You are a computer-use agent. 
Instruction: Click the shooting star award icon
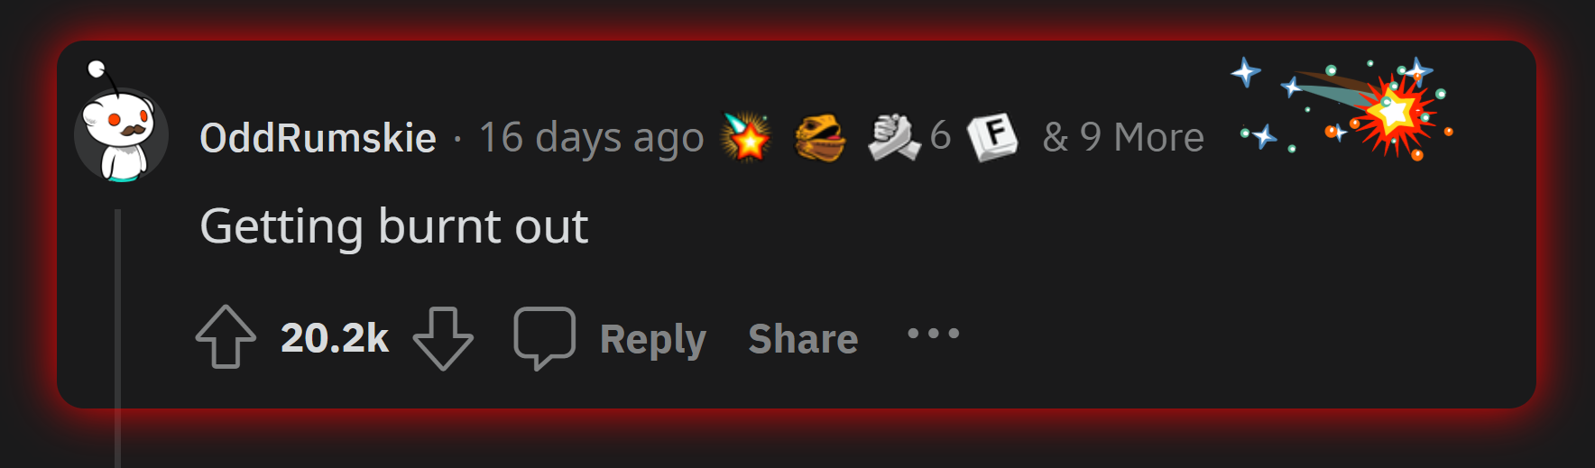click(746, 136)
